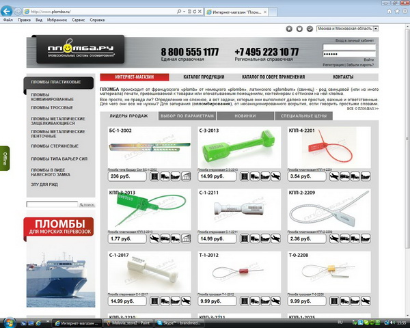Open the address bar autocomplete dropdown arrow
Viewport: 410px width, 328px height.
click(x=184, y=12)
